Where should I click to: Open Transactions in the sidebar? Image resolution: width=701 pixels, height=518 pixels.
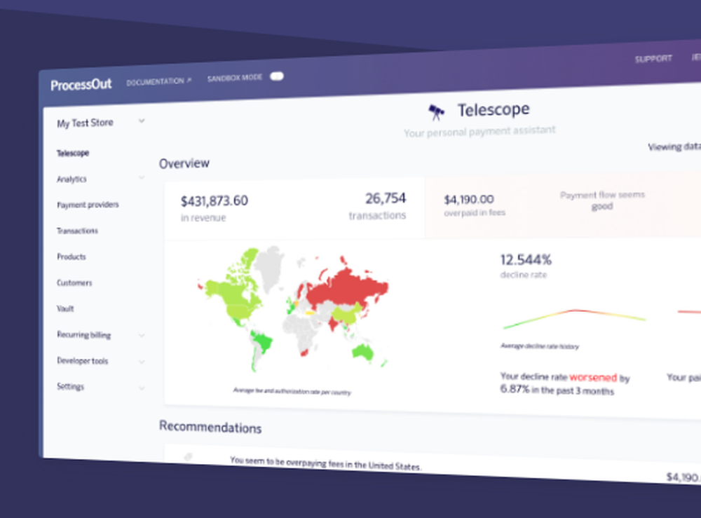click(x=77, y=231)
